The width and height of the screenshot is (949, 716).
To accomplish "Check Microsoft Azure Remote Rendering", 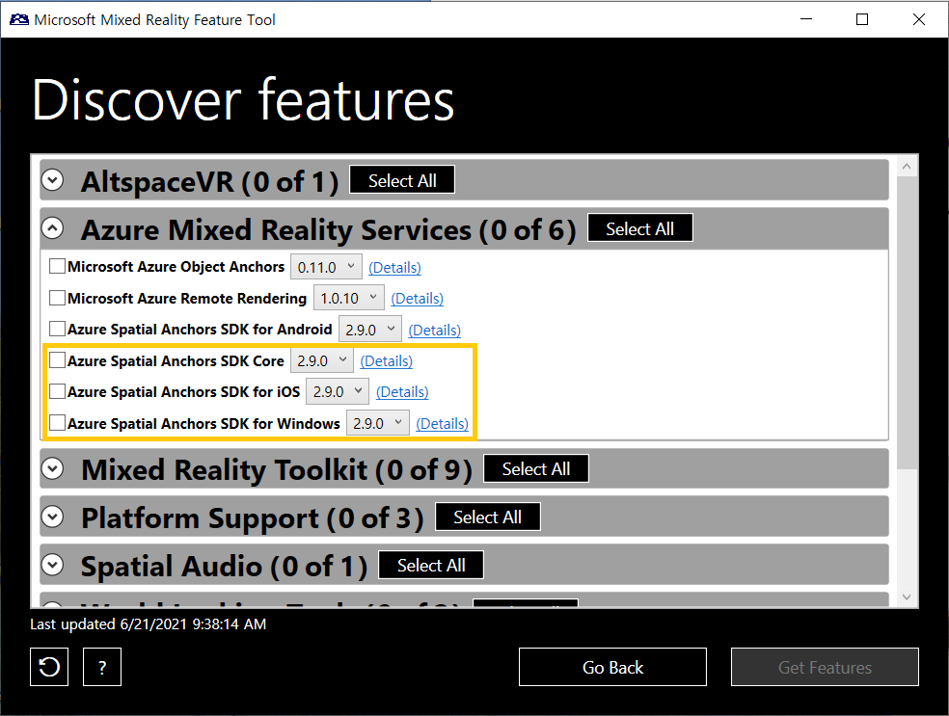I will click(x=58, y=298).
